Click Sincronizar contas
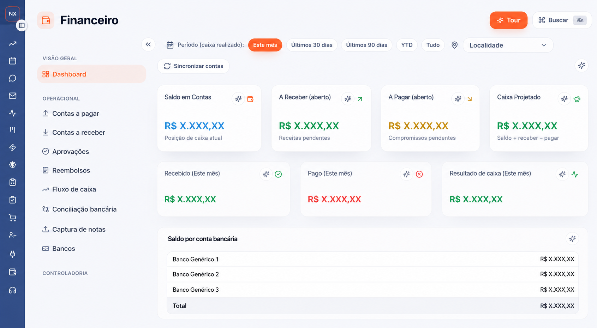 [193, 66]
